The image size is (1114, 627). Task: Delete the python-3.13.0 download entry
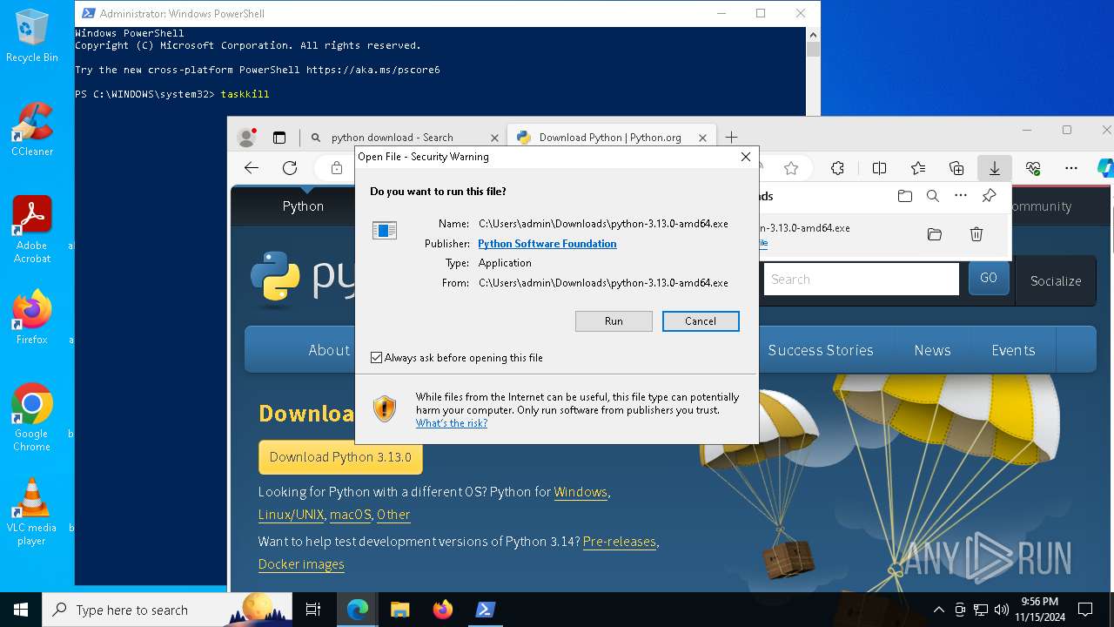pyautogui.click(x=976, y=234)
